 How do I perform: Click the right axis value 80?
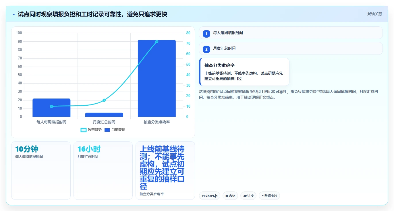[188, 33]
